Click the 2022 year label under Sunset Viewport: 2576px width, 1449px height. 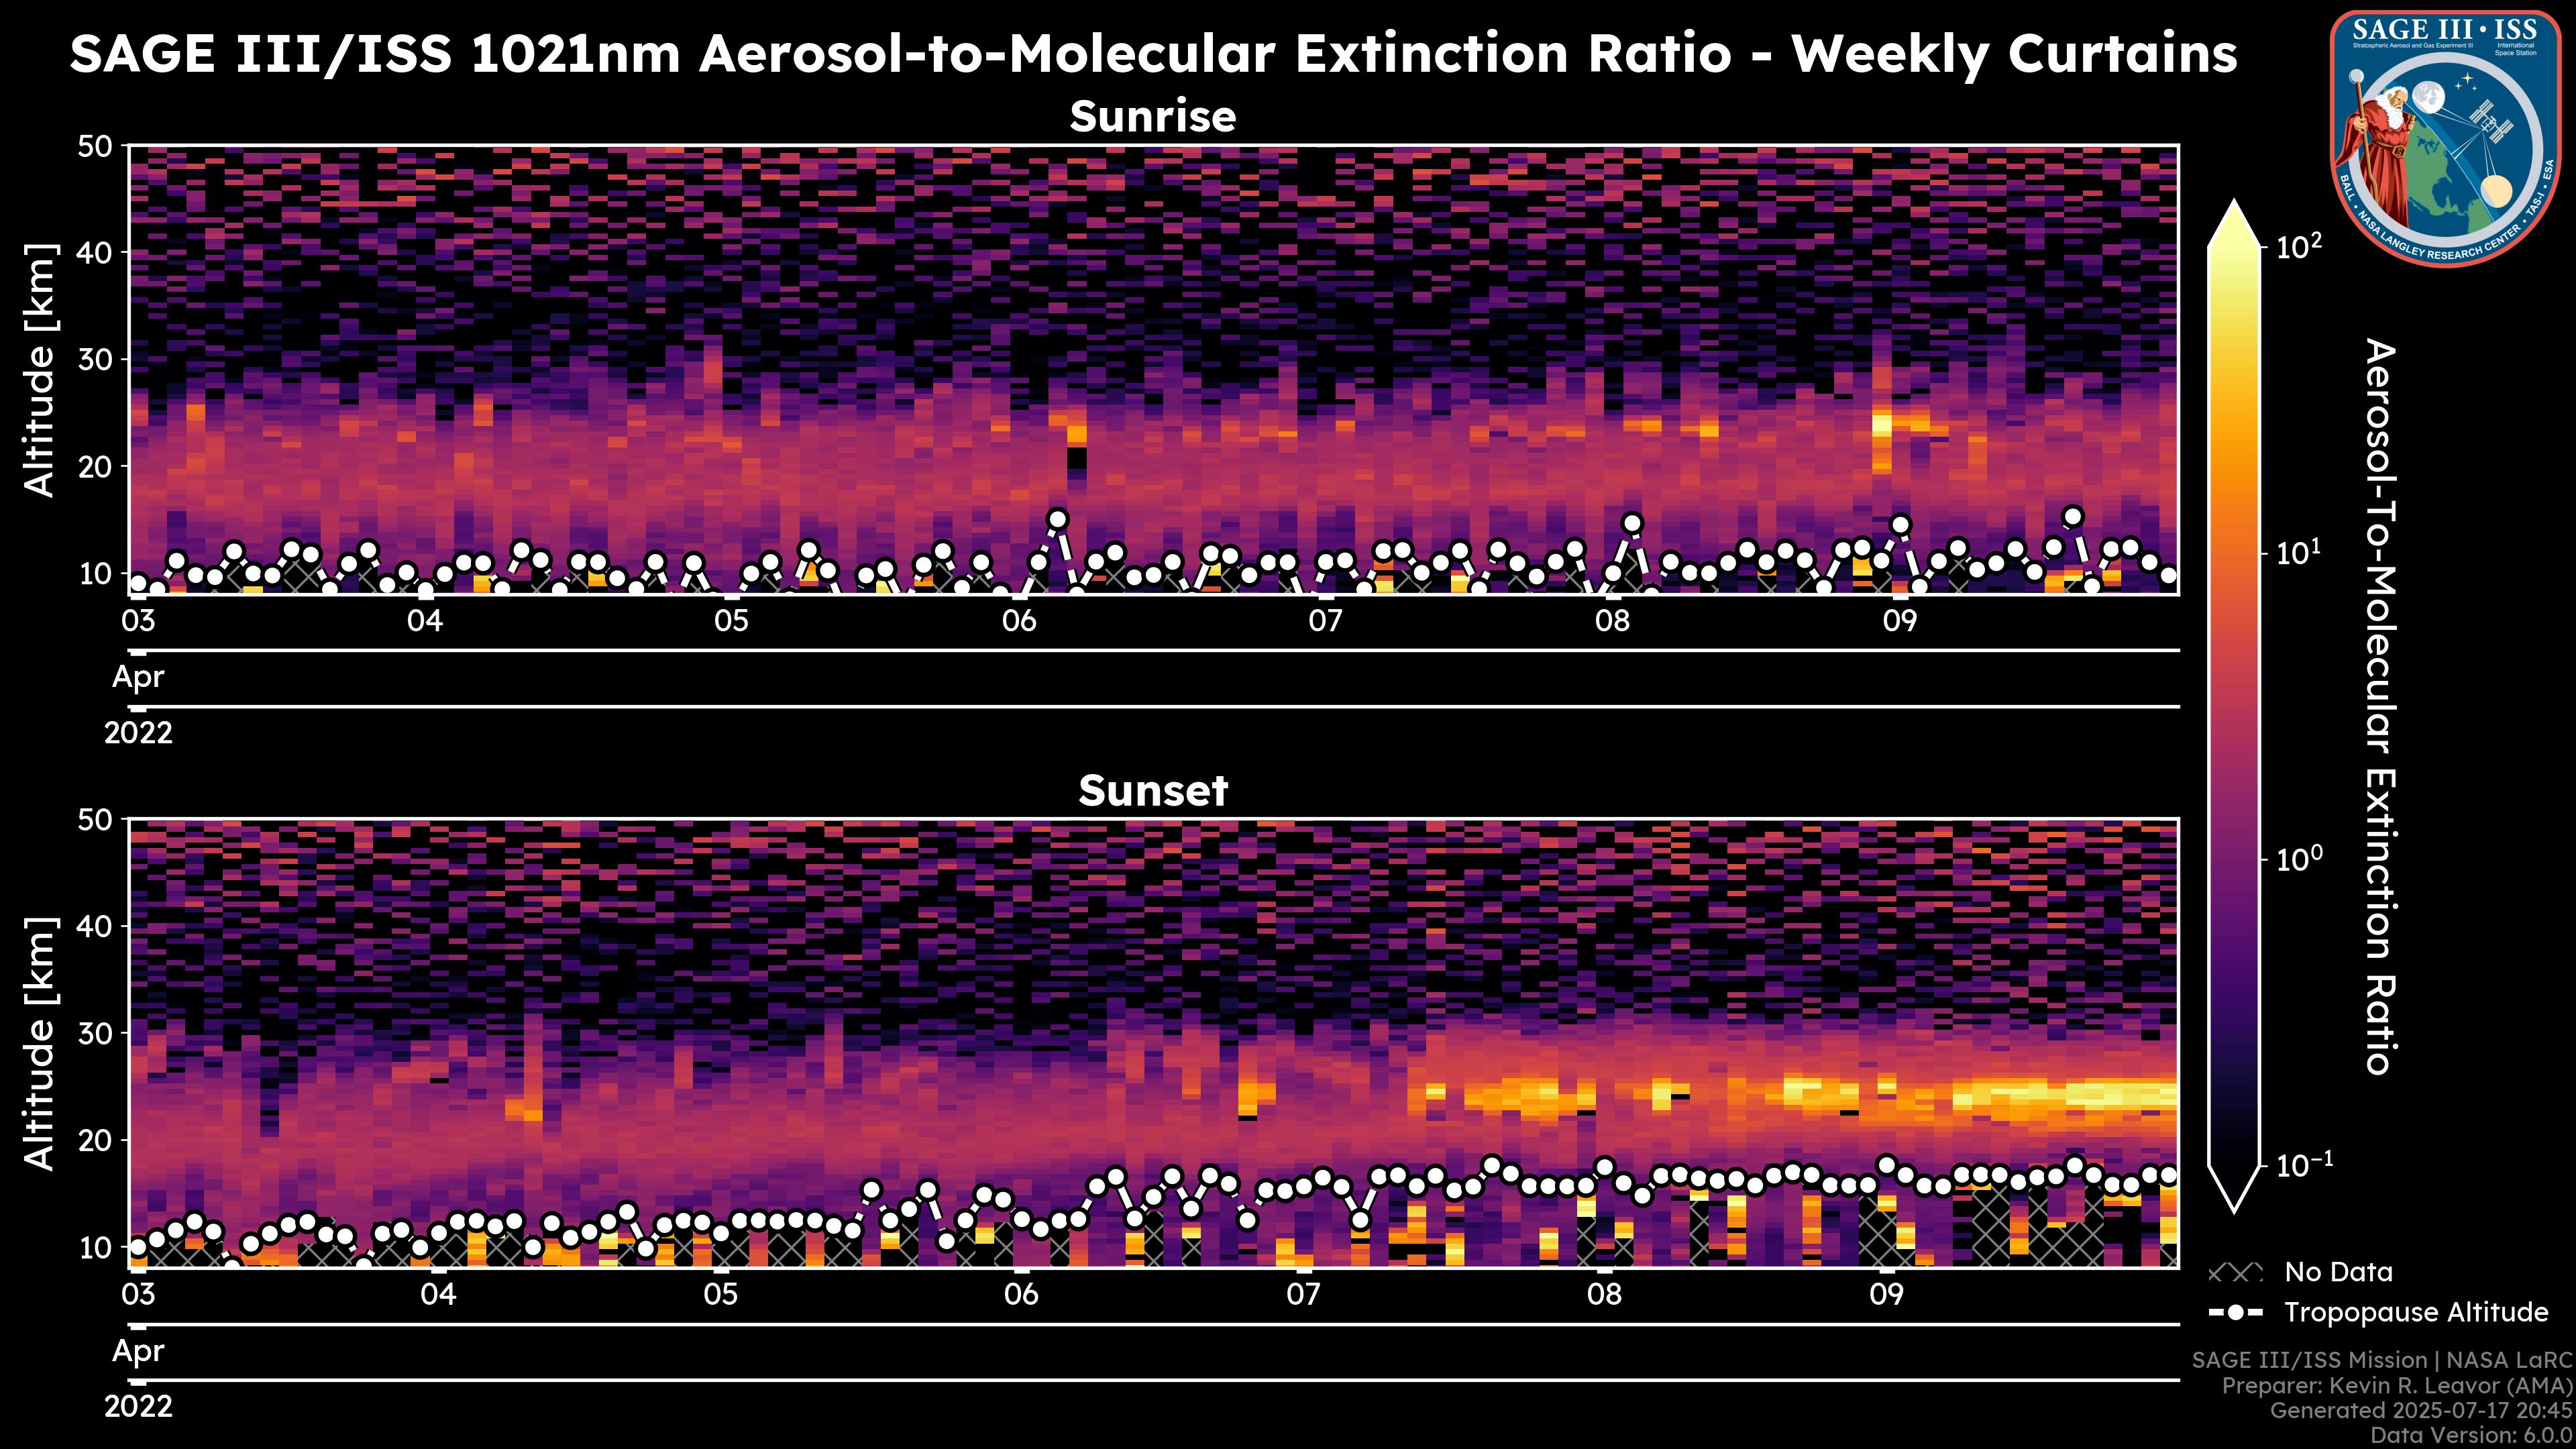click(138, 1407)
